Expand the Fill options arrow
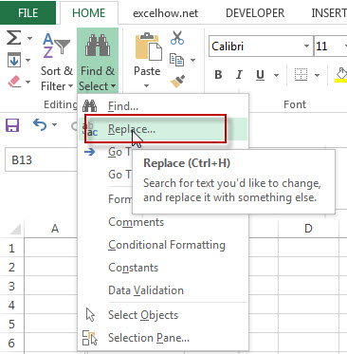 [27, 60]
